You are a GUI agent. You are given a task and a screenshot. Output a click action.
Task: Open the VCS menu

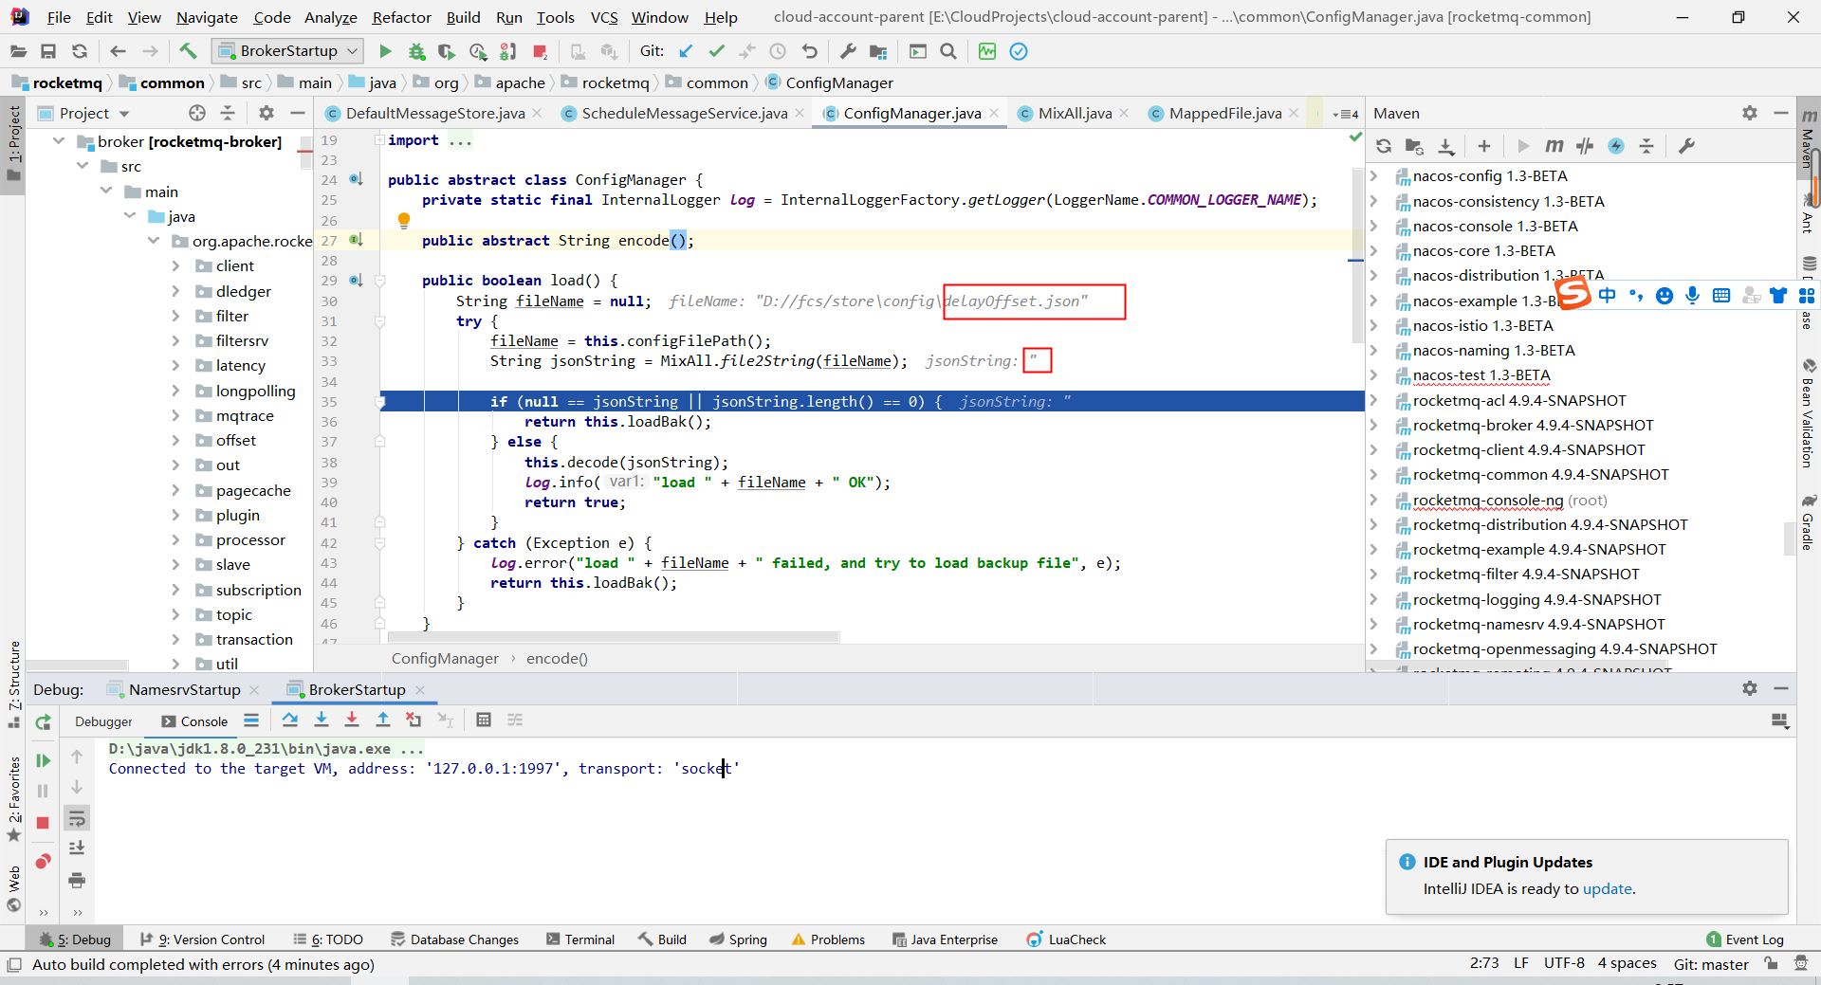[x=604, y=17]
